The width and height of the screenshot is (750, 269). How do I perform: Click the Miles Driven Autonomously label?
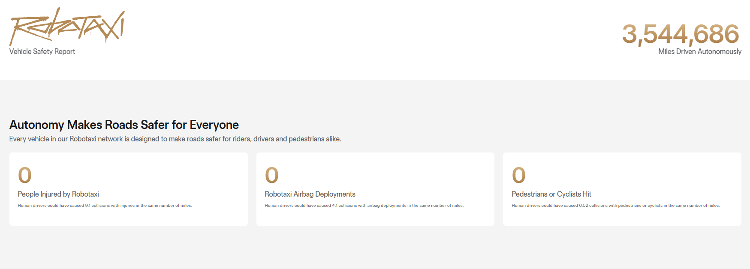coord(700,51)
